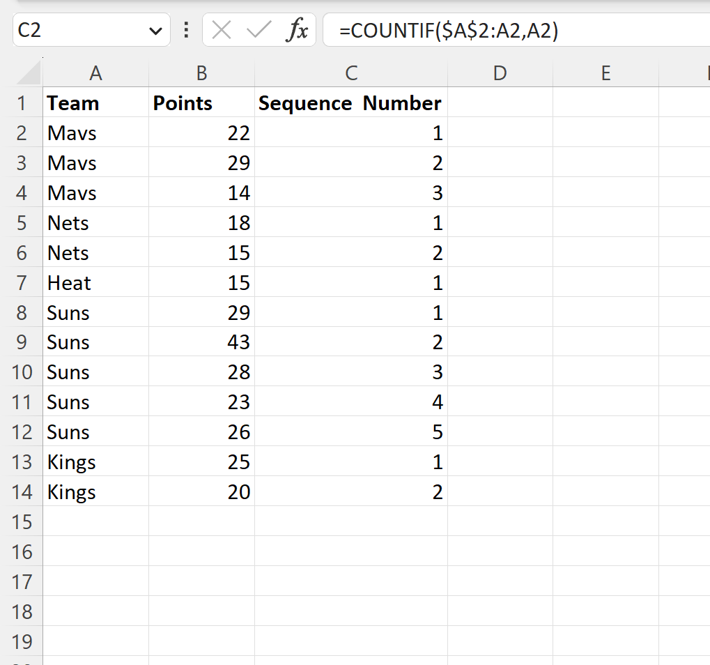This screenshot has height=665, width=710.
Task: Click empty cell D5
Action: [x=500, y=222]
